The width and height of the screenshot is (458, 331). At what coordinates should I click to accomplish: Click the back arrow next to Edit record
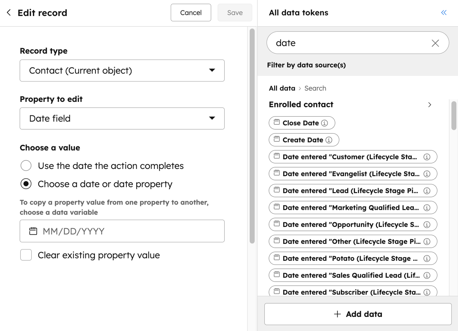8,12
